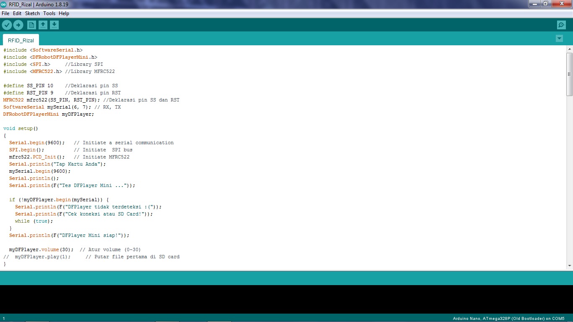The image size is (573, 322).
Task: Open a sketch using the up-arrow icon
Action: pos(43,25)
